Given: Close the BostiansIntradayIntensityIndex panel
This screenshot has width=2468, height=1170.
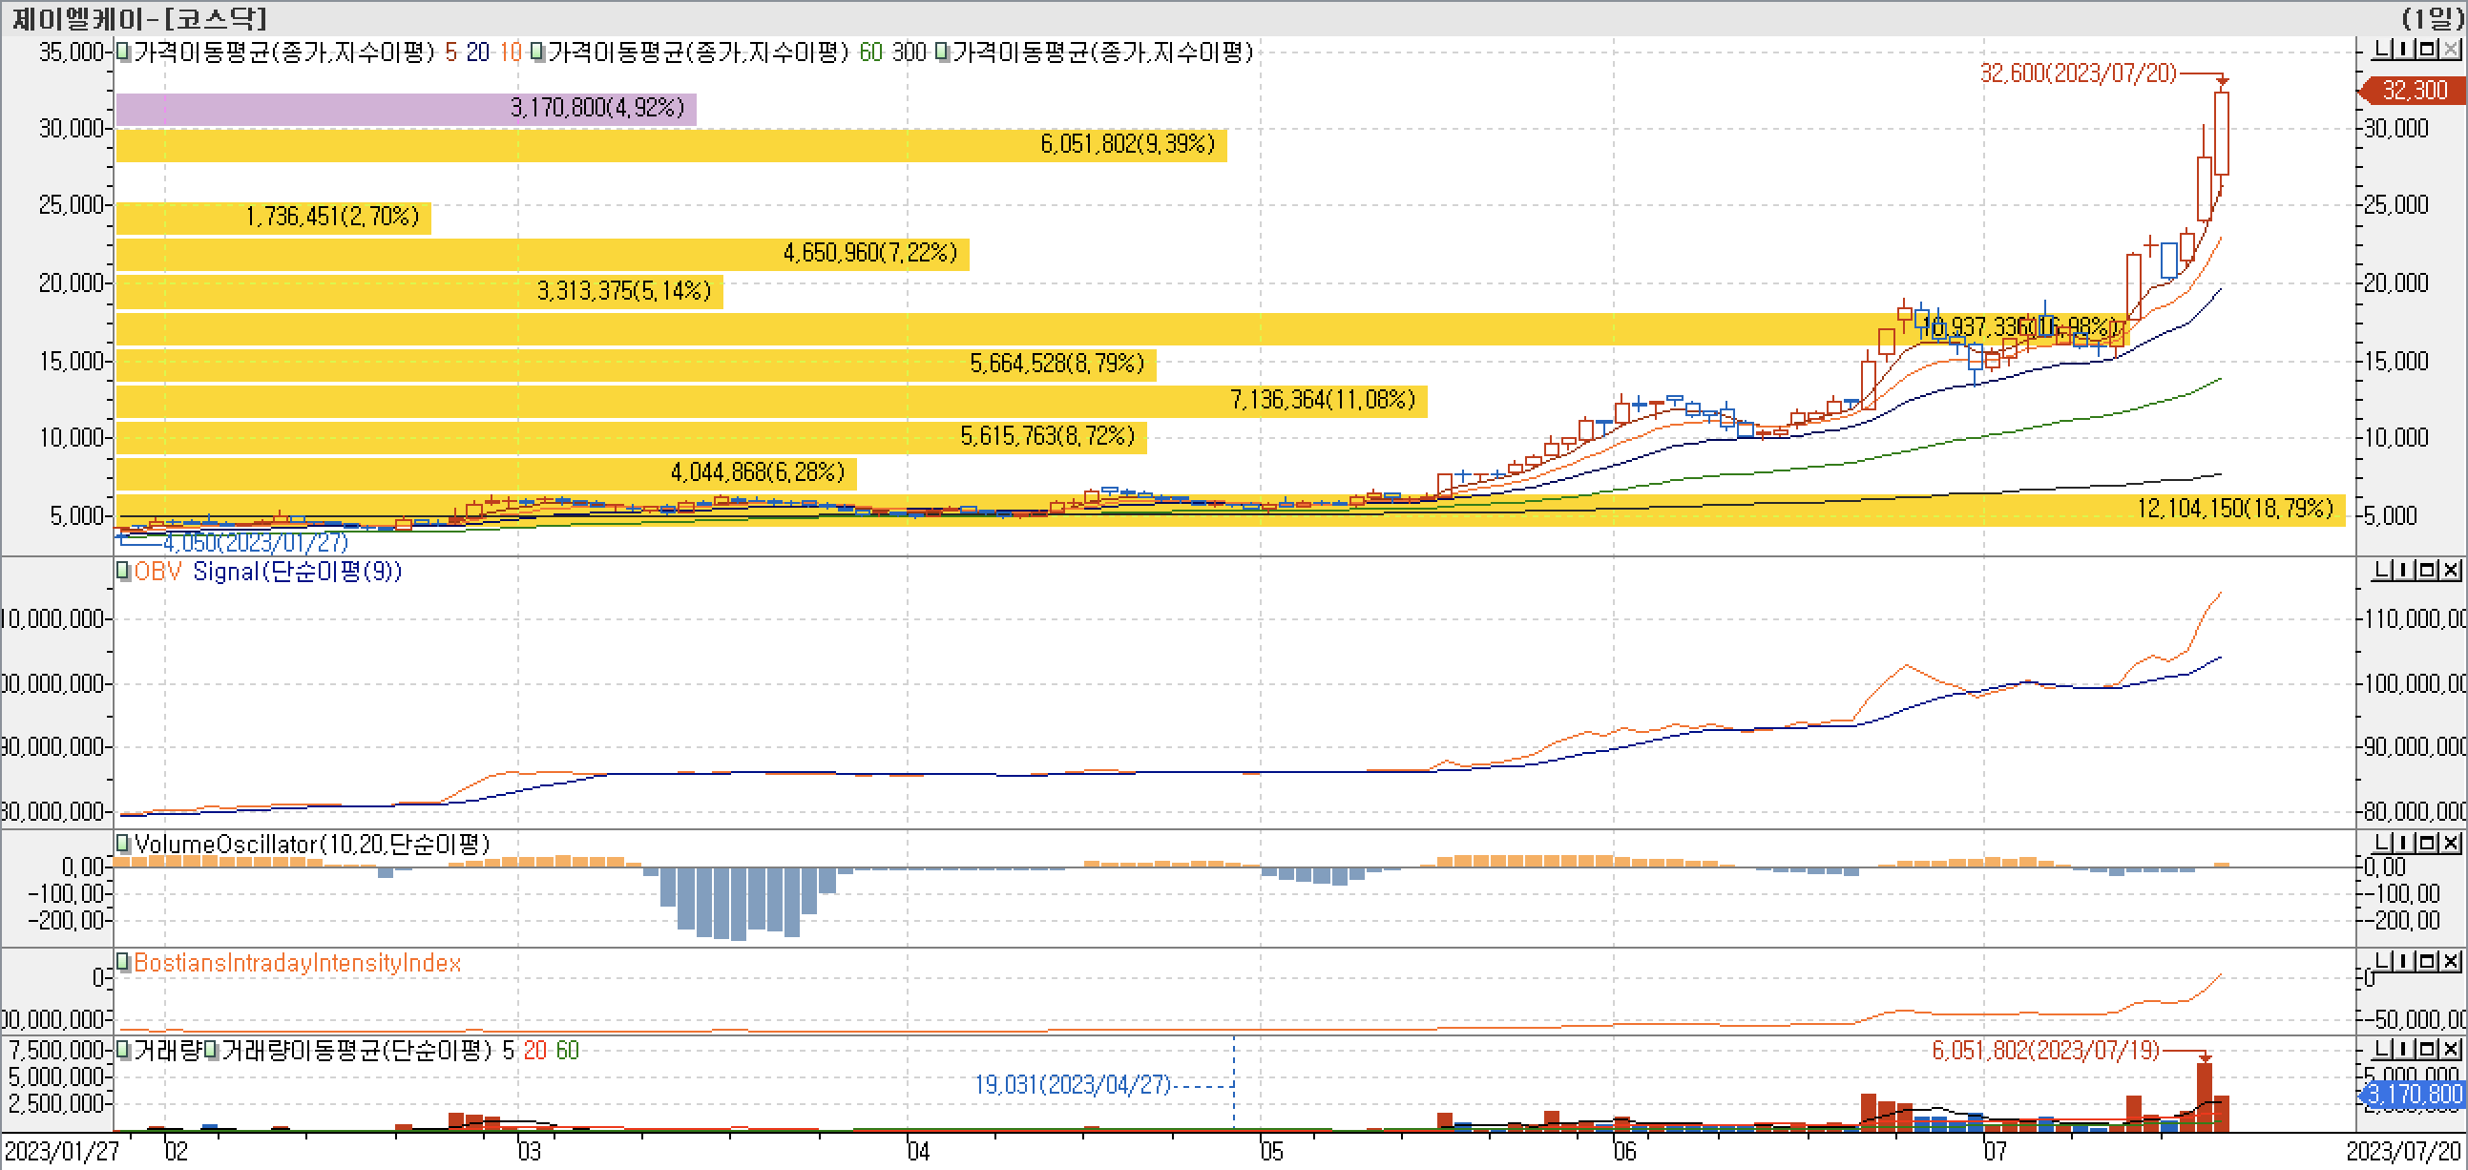Looking at the screenshot, I should [2451, 961].
